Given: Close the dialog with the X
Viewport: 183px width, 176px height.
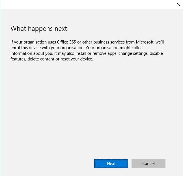Looking at the screenshot, I should [178, 4].
